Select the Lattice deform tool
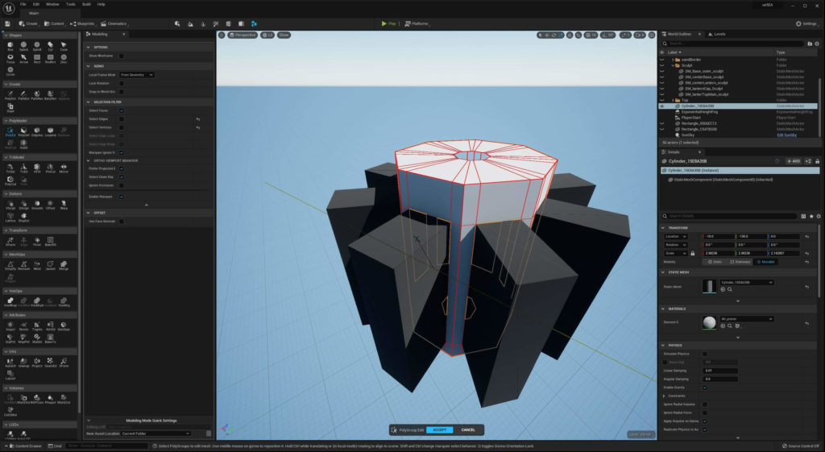The width and height of the screenshot is (825, 452). (10, 217)
